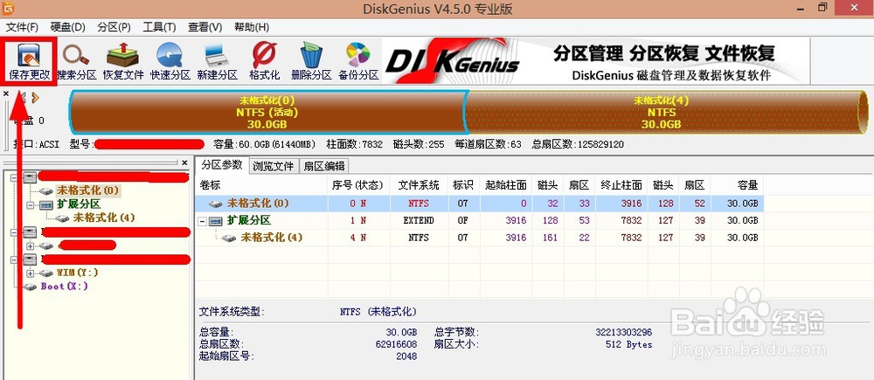Open the 查看(V) menu
The image size is (874, 380).
coord(205,27)
